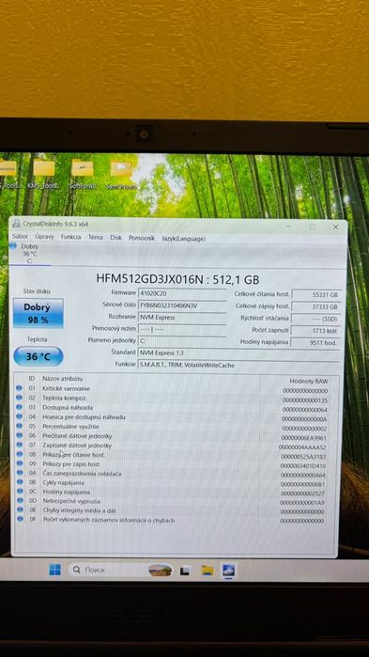Click the status icon in attribute row 0C
The width and height of the screenshot is (369, 657).
coord(19,491)
